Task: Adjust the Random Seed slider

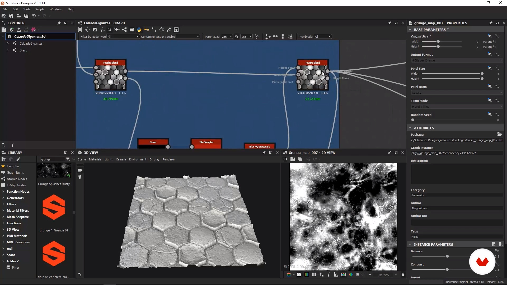Action: 413,120
